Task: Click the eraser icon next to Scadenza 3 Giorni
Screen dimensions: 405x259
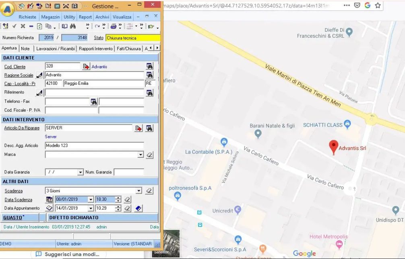Action: 149,191
